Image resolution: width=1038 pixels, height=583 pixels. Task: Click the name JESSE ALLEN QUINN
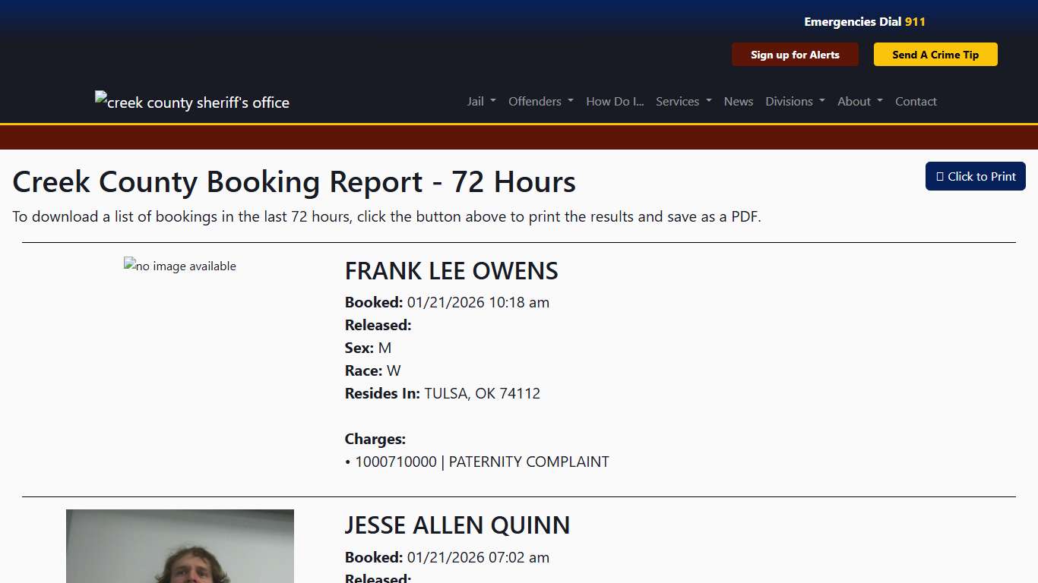[457, 525]
